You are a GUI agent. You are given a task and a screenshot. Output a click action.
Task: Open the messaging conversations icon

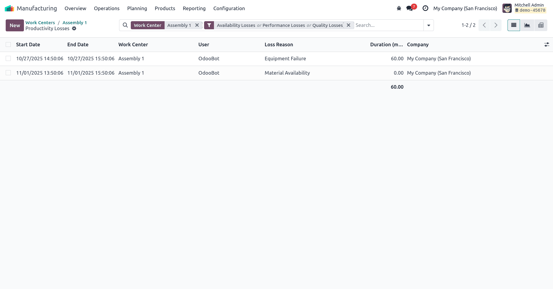click(x=410, y=8)
